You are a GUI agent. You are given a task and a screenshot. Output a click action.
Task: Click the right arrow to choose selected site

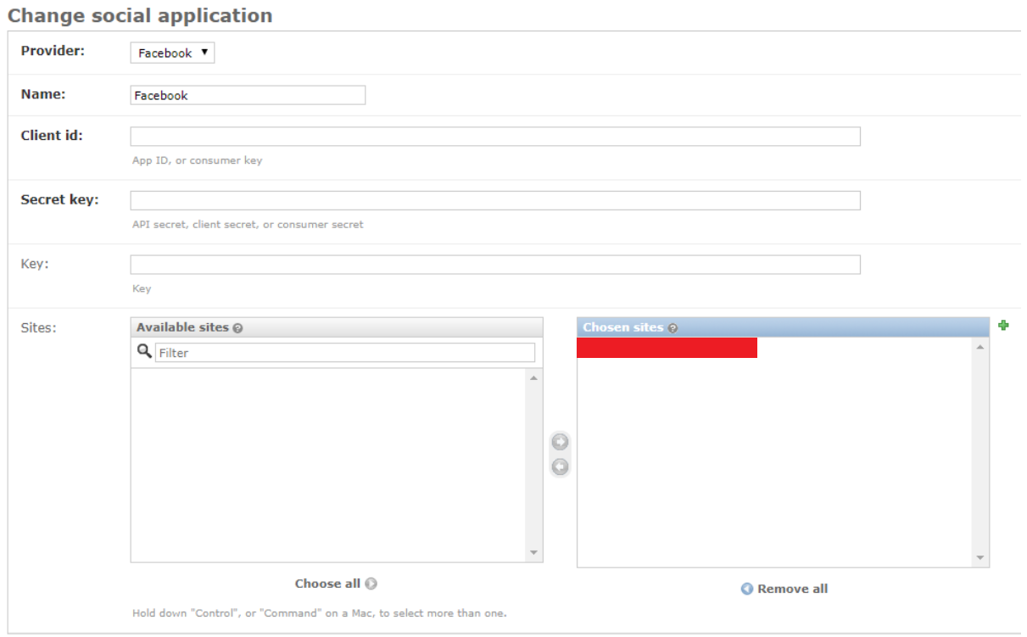560,442
